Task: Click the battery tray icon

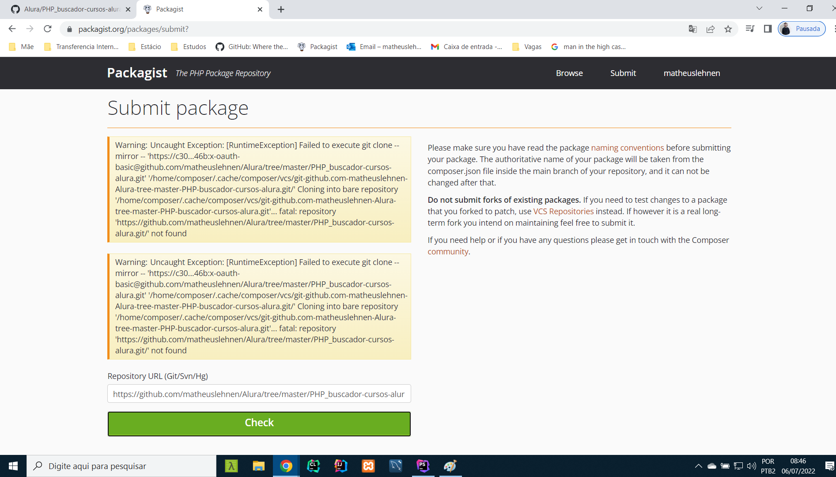Action: 725,466
